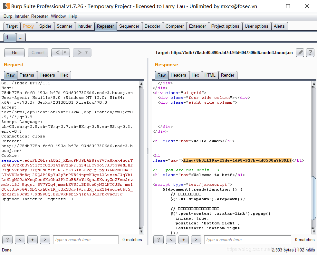Go to previous request search match

click(20, 240)
